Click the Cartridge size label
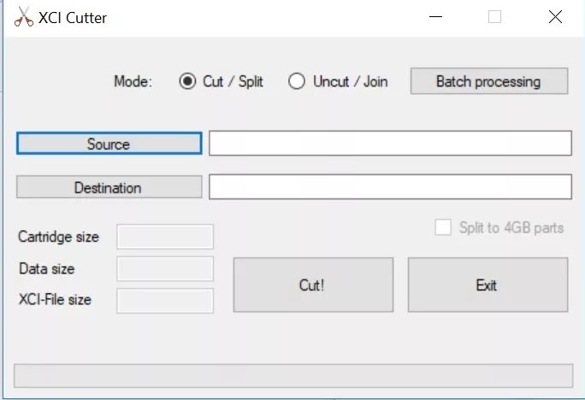Image resolution: width=585 pixels, height=400 pixels. 58,237
